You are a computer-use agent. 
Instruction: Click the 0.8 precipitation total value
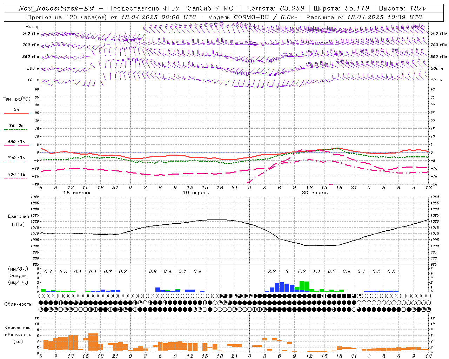tap(153, 271)
